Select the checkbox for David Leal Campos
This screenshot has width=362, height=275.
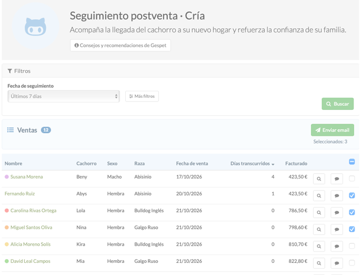click(352, 263)
